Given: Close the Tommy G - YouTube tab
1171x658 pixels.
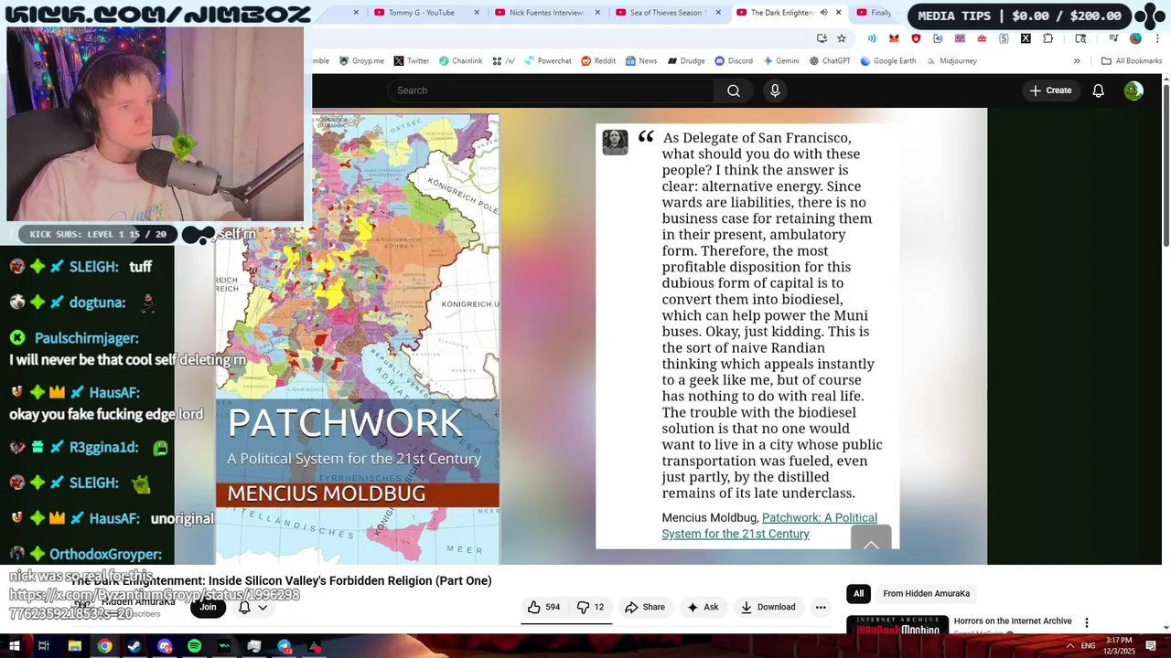Looking at the screenshot, I should [x=477, y=13].
